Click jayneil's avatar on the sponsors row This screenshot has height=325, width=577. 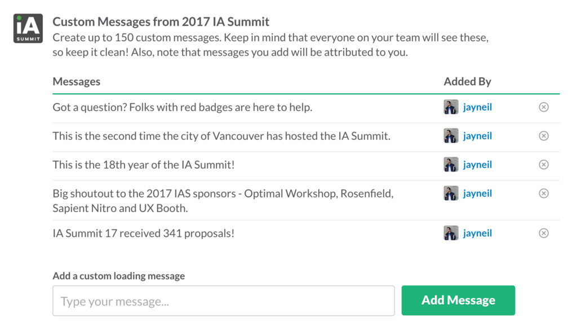[x=451, y=193]
